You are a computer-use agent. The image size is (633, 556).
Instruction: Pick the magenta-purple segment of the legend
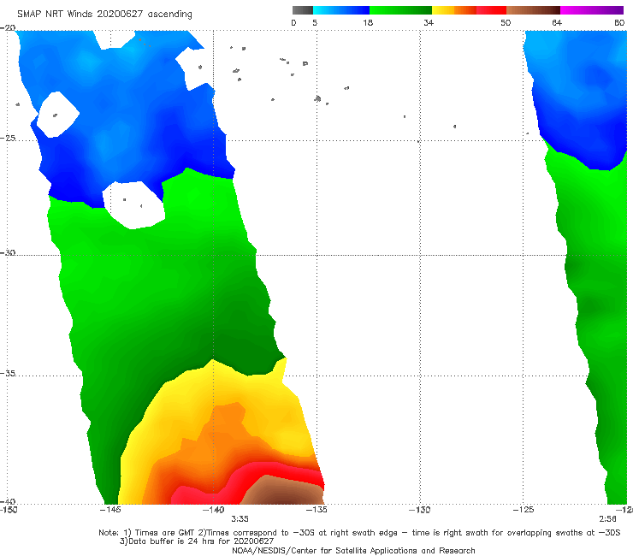(592, 10)
